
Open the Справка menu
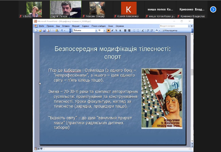click(x=120, y=26)
